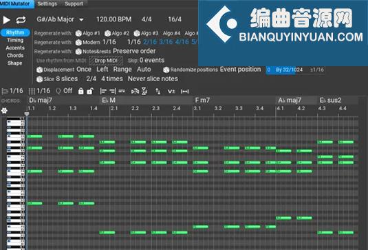Click the Notes&rests dice icon

(x=78, y=52)
